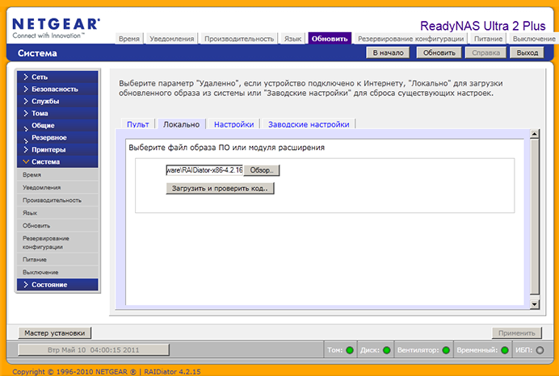Click the Обзор browse button
This screenshot has width=559, height=376.
[262, 170]
